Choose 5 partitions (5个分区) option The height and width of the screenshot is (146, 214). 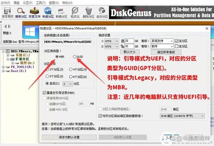47,76
